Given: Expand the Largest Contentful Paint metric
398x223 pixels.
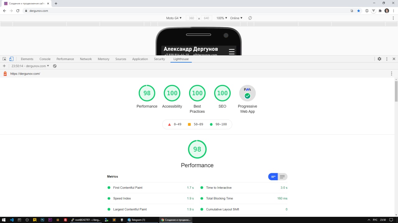Looking at the screenshot, I should [x=150, y=209].
